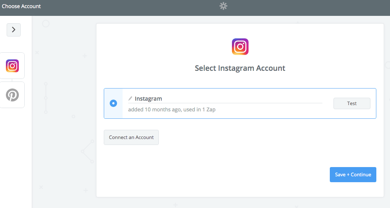
Task: Open the Instagram step in the sidebar
Action: click(x=12, y=66)
